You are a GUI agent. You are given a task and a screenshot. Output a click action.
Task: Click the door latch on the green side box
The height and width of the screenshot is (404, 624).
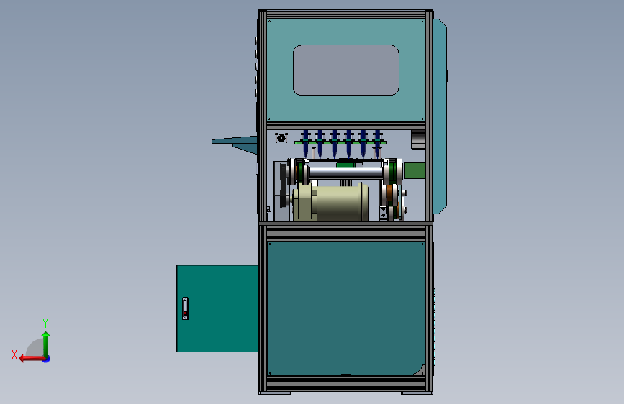click(185, 308)
